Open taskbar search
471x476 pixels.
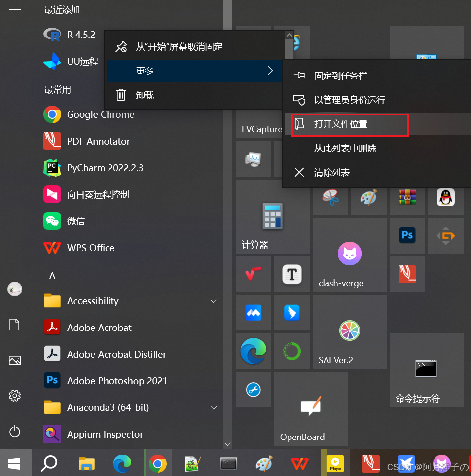coord(49,463)
